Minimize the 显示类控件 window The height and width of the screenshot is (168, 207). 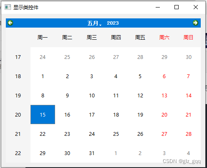(x=158, y=7)
